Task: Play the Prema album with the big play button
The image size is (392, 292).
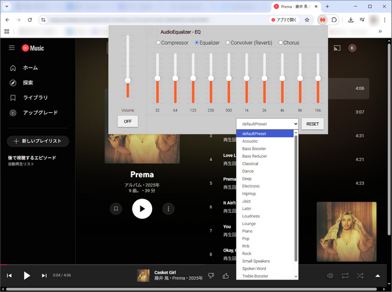Action: click(142, 209)
